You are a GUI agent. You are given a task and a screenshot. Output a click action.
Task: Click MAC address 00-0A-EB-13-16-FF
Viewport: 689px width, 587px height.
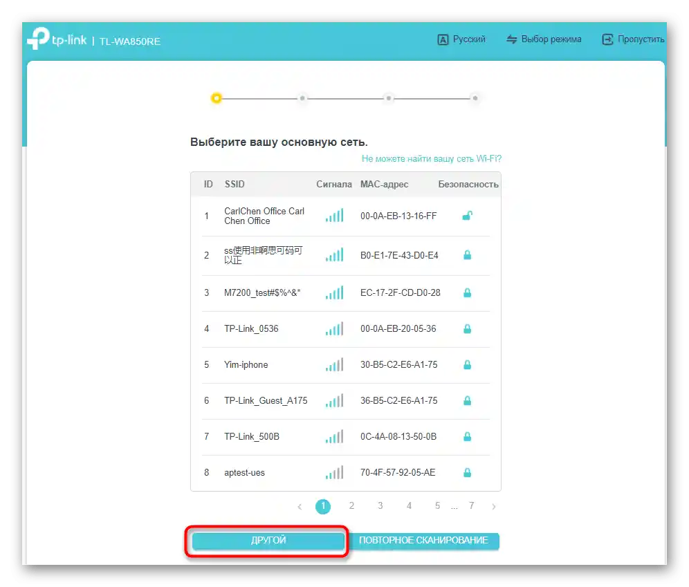click(x=398, y=216)
